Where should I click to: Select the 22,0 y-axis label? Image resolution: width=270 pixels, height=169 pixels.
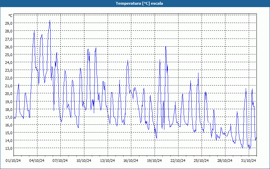click(9, 78)
